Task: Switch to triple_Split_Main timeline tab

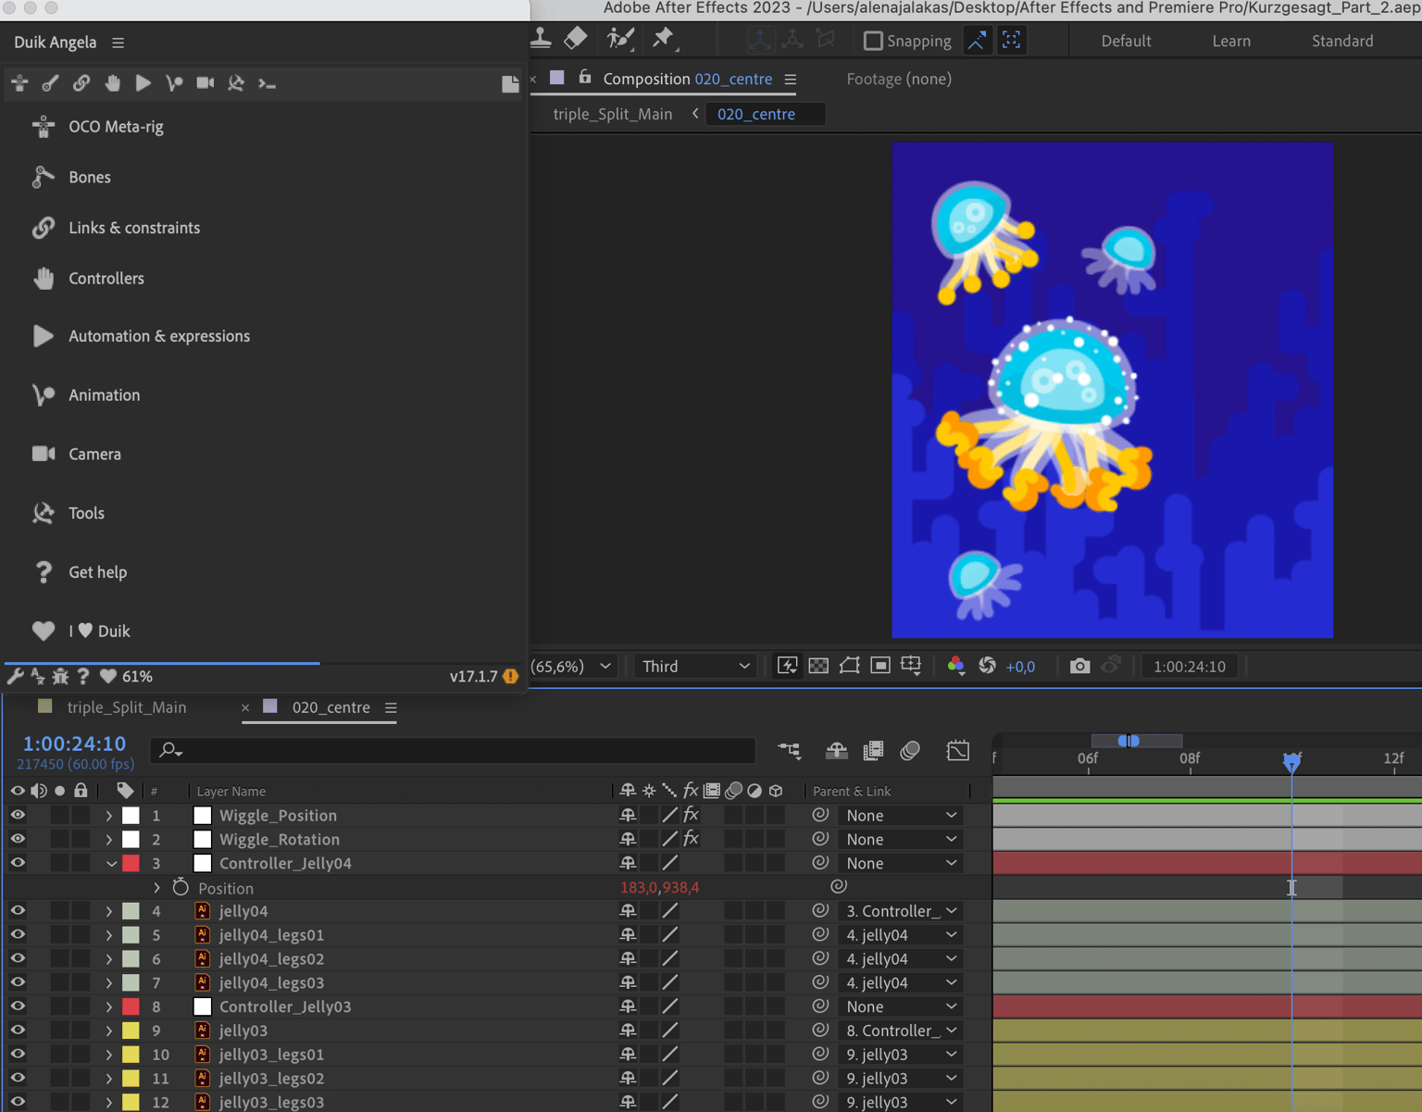Action: [x=126, y=707]
